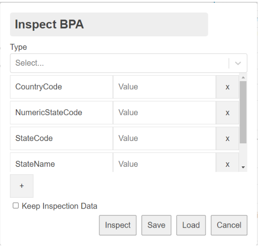Click the scrollbar up arrow
This screenshot has height=248, width=258.
[x=243, y=78]
